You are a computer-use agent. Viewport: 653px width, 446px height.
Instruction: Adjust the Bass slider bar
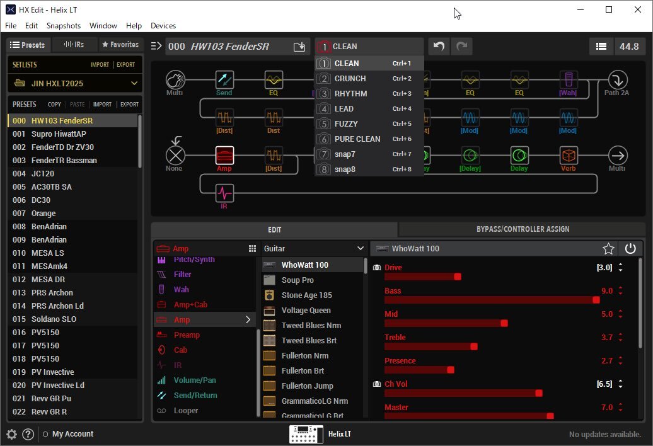491,300
